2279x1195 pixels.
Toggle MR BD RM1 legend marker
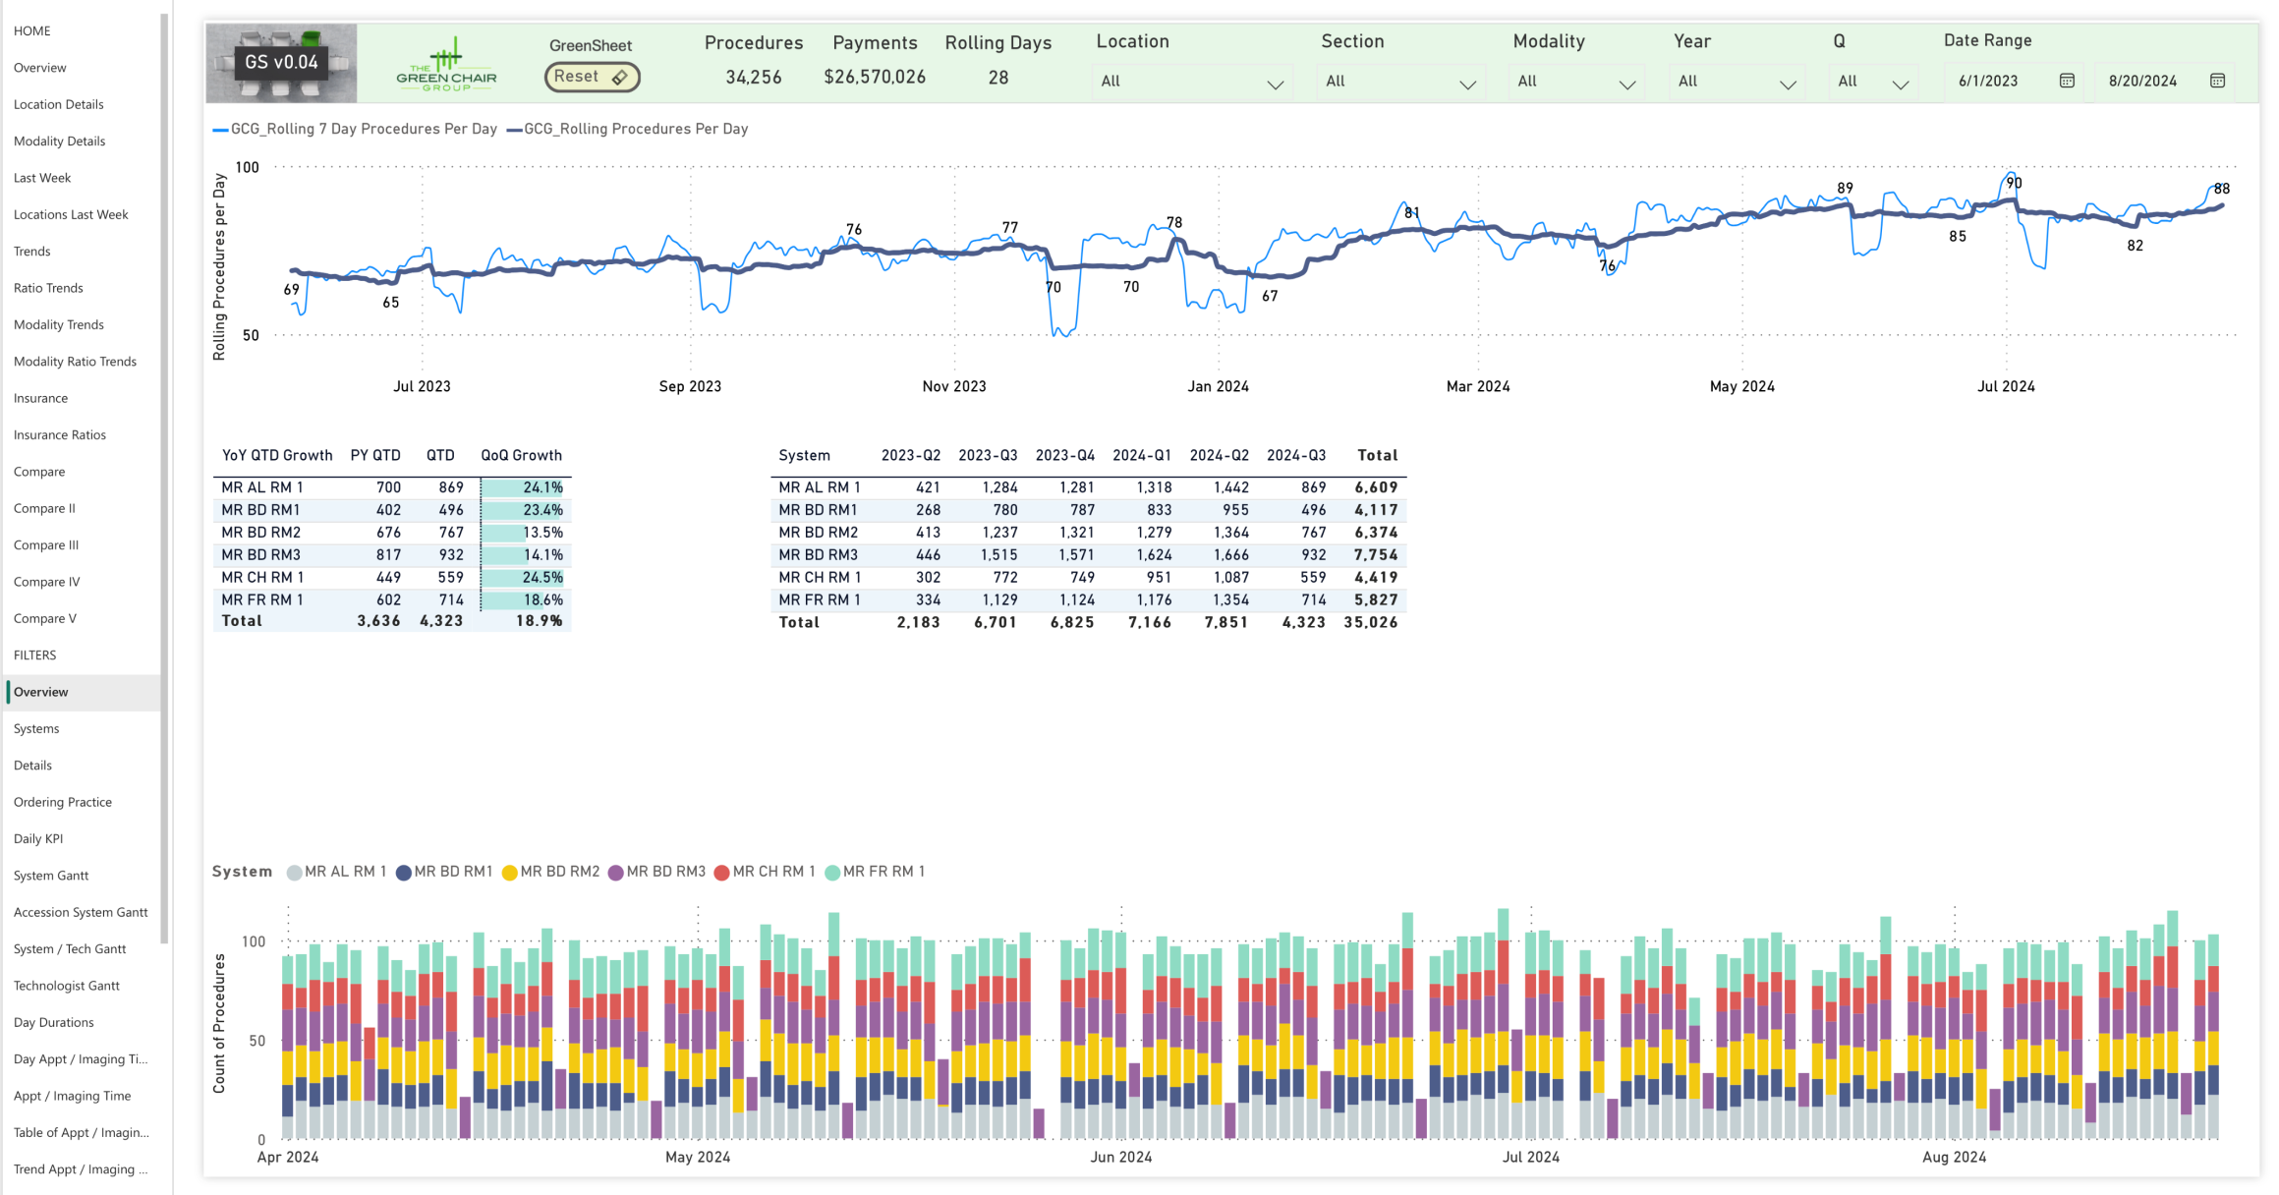pyautogui.click(x=403, y=873)
